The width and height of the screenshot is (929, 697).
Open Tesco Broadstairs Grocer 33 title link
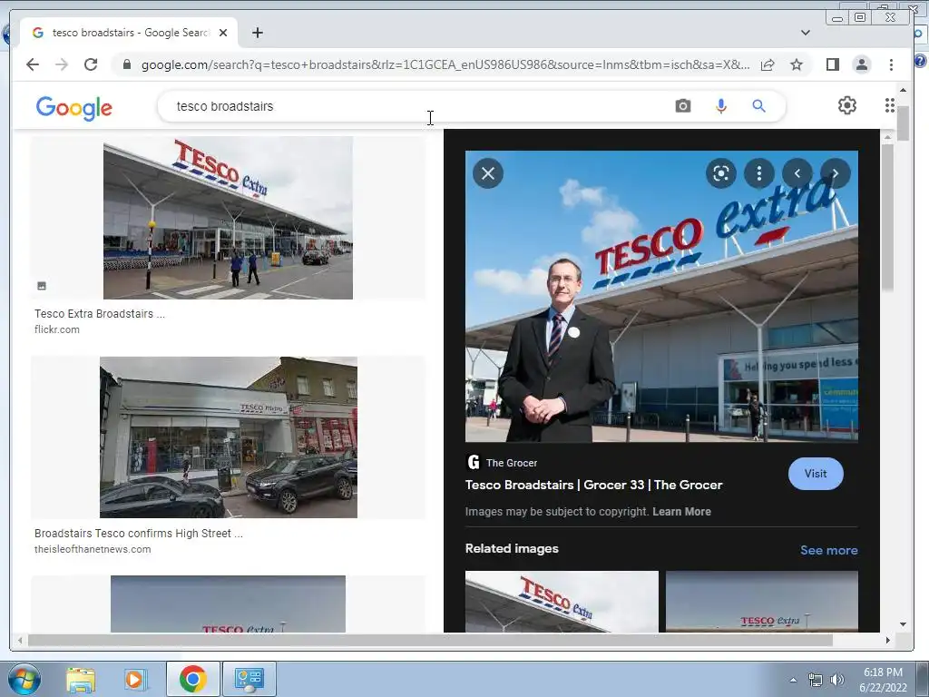point(593,485)
